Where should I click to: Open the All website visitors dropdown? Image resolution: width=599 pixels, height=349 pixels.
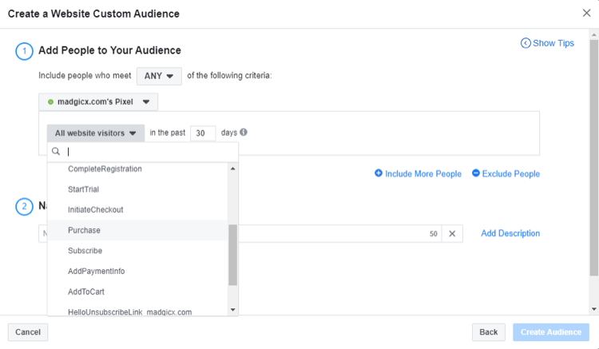click(x=95, y=133)
